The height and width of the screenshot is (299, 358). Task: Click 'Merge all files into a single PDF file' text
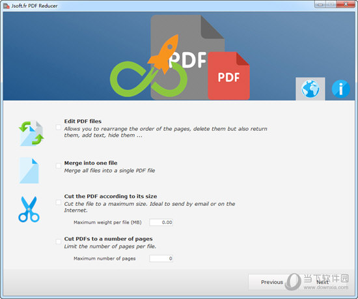(109, 171)
